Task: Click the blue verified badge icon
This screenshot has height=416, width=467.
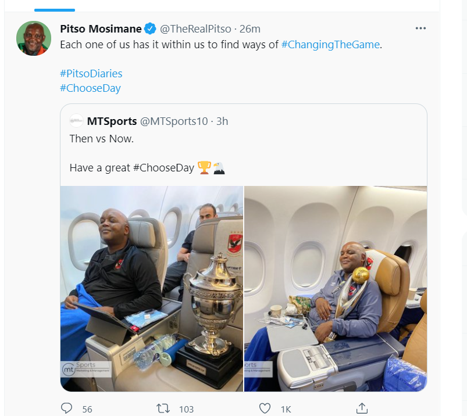Action: click(151, 28)
